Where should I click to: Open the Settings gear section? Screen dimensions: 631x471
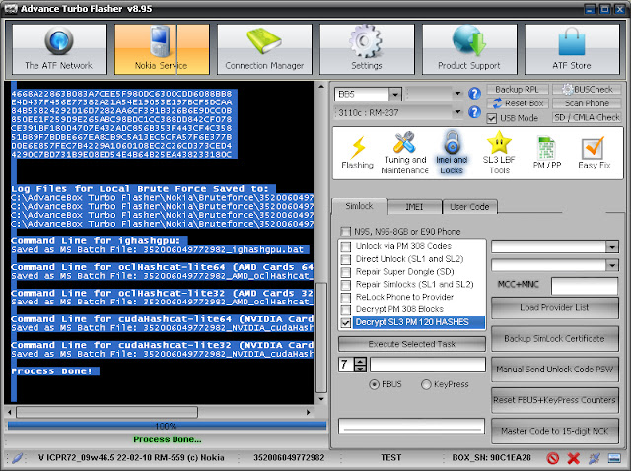pos(367,49)
